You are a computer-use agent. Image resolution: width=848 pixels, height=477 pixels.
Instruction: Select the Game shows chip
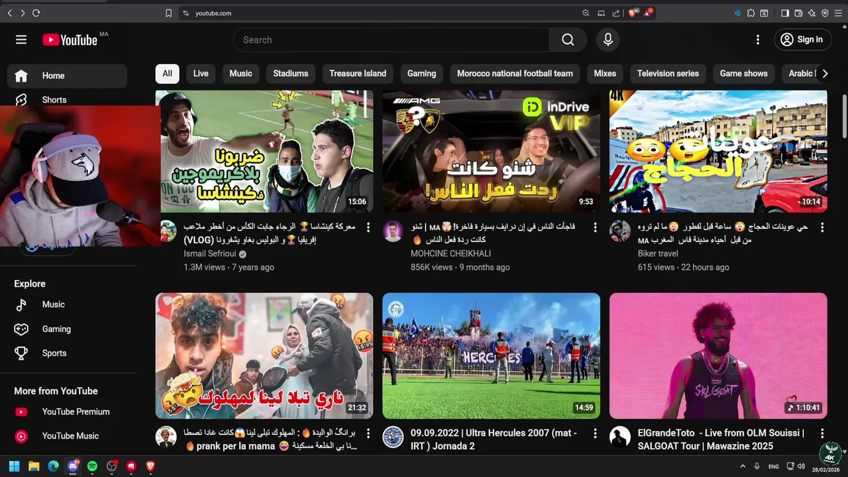pos(743,74)
